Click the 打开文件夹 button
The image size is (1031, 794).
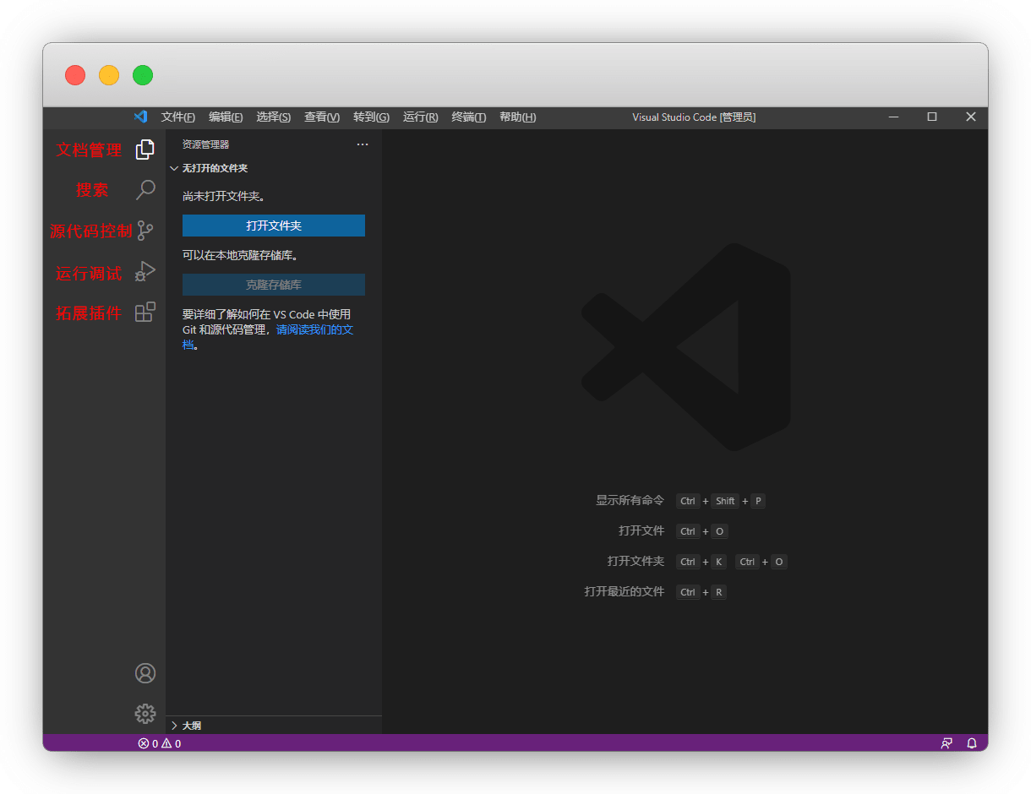pos(274,226)
